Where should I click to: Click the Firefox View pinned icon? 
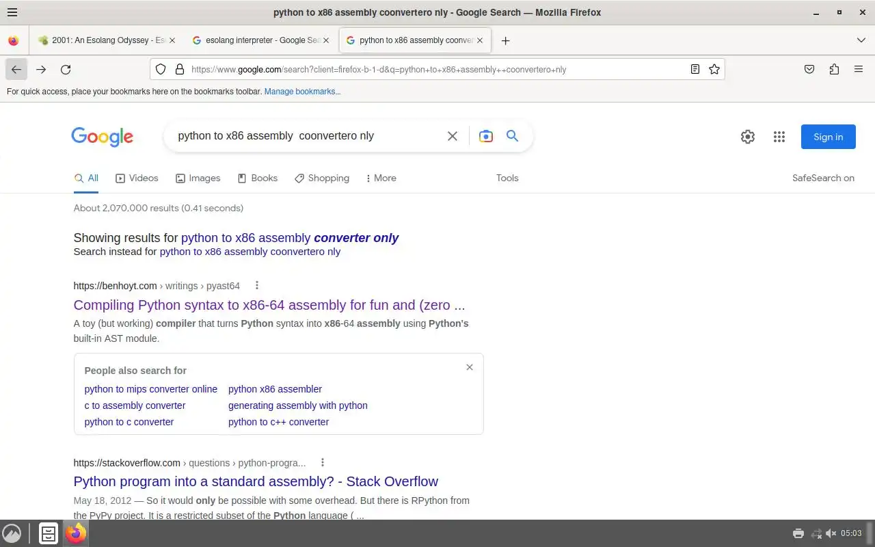click(x=13, y=40)
